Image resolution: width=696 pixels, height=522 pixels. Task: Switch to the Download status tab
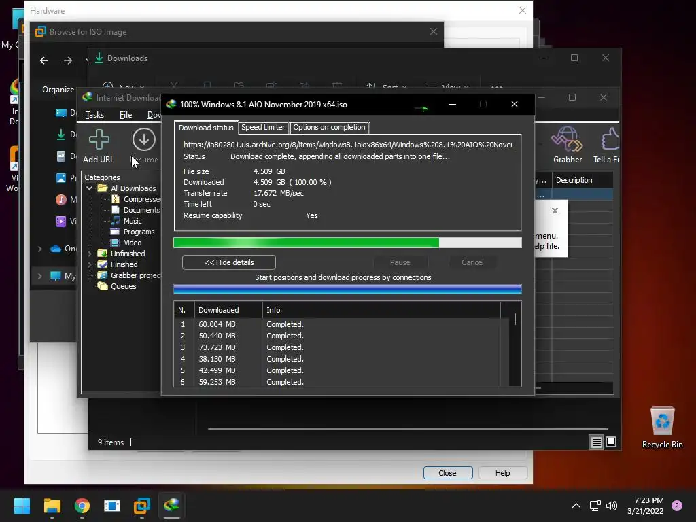coord(206,128)
